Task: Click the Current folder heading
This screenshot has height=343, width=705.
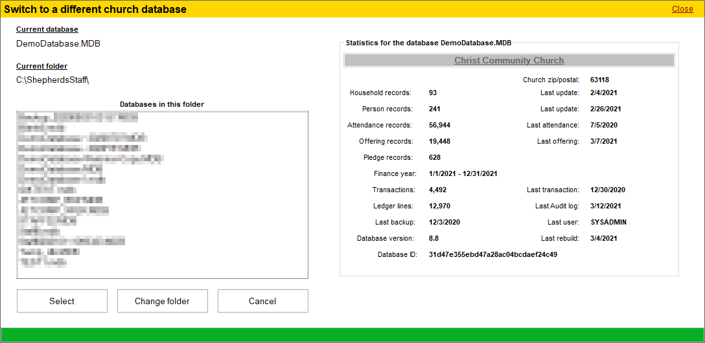Action: [x=41, y=66]
